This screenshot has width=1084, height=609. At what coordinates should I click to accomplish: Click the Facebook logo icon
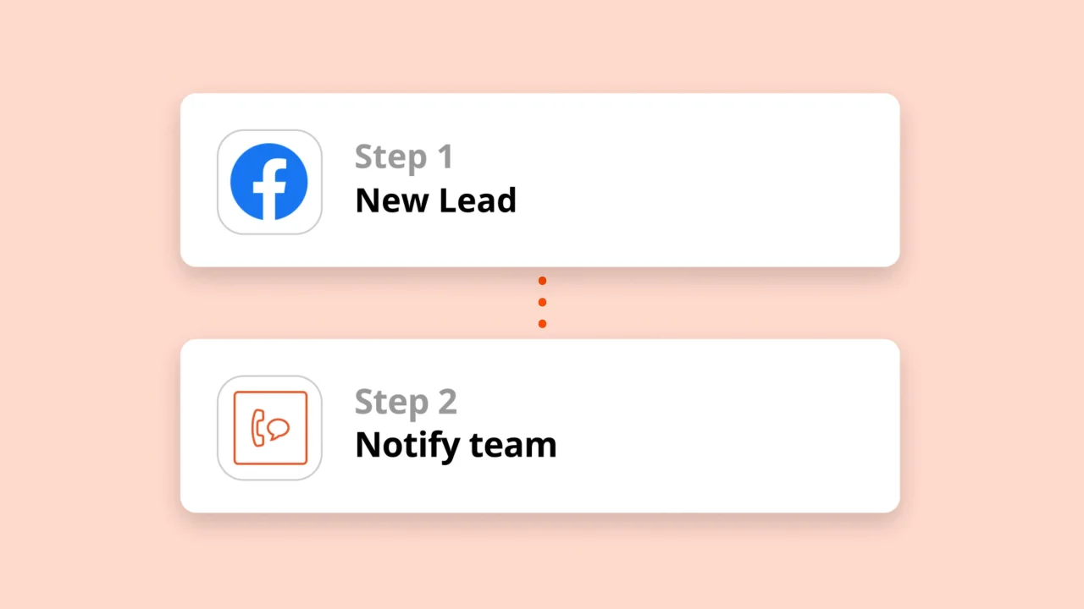269,182
